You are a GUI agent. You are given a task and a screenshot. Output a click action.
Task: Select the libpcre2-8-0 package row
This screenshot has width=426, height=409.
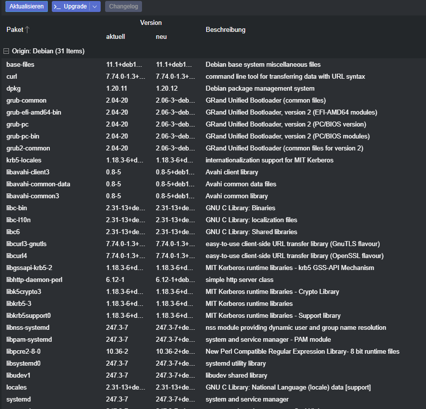pyautogui.click(x=214, y=351)
